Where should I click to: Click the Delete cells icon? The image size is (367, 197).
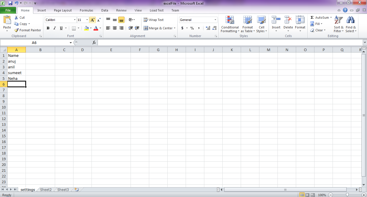point(288,20)
